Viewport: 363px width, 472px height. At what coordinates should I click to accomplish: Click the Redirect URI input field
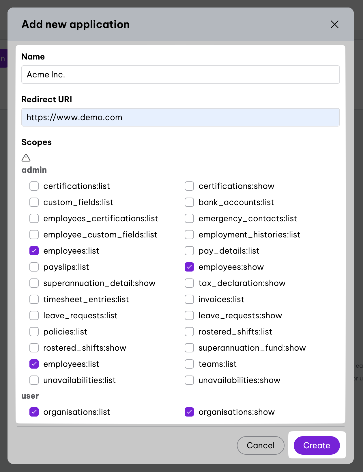(x=180, y=117)
